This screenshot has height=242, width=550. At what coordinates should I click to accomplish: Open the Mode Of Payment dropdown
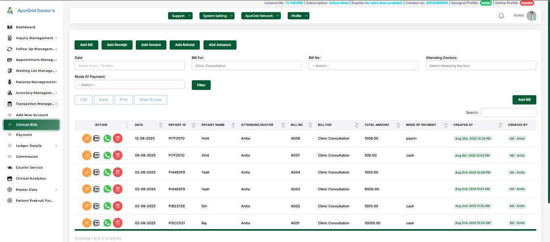point(129,84)
